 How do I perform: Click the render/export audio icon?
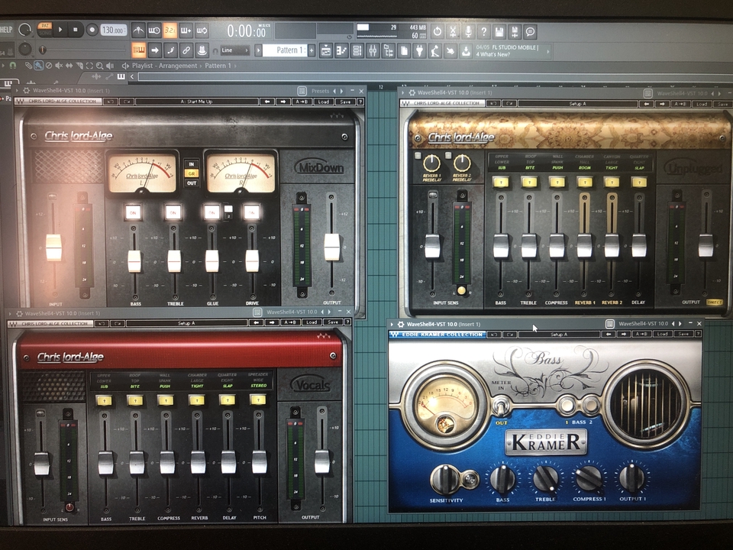515,32
